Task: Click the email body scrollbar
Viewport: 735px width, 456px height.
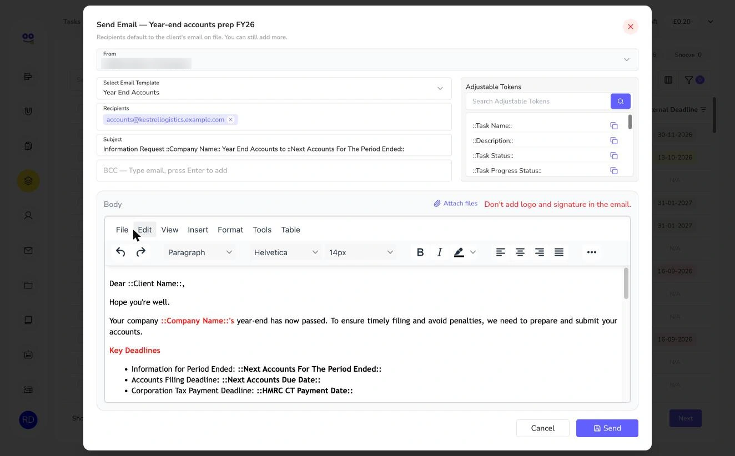Action: pyautogui.click(x=626, y=283)
